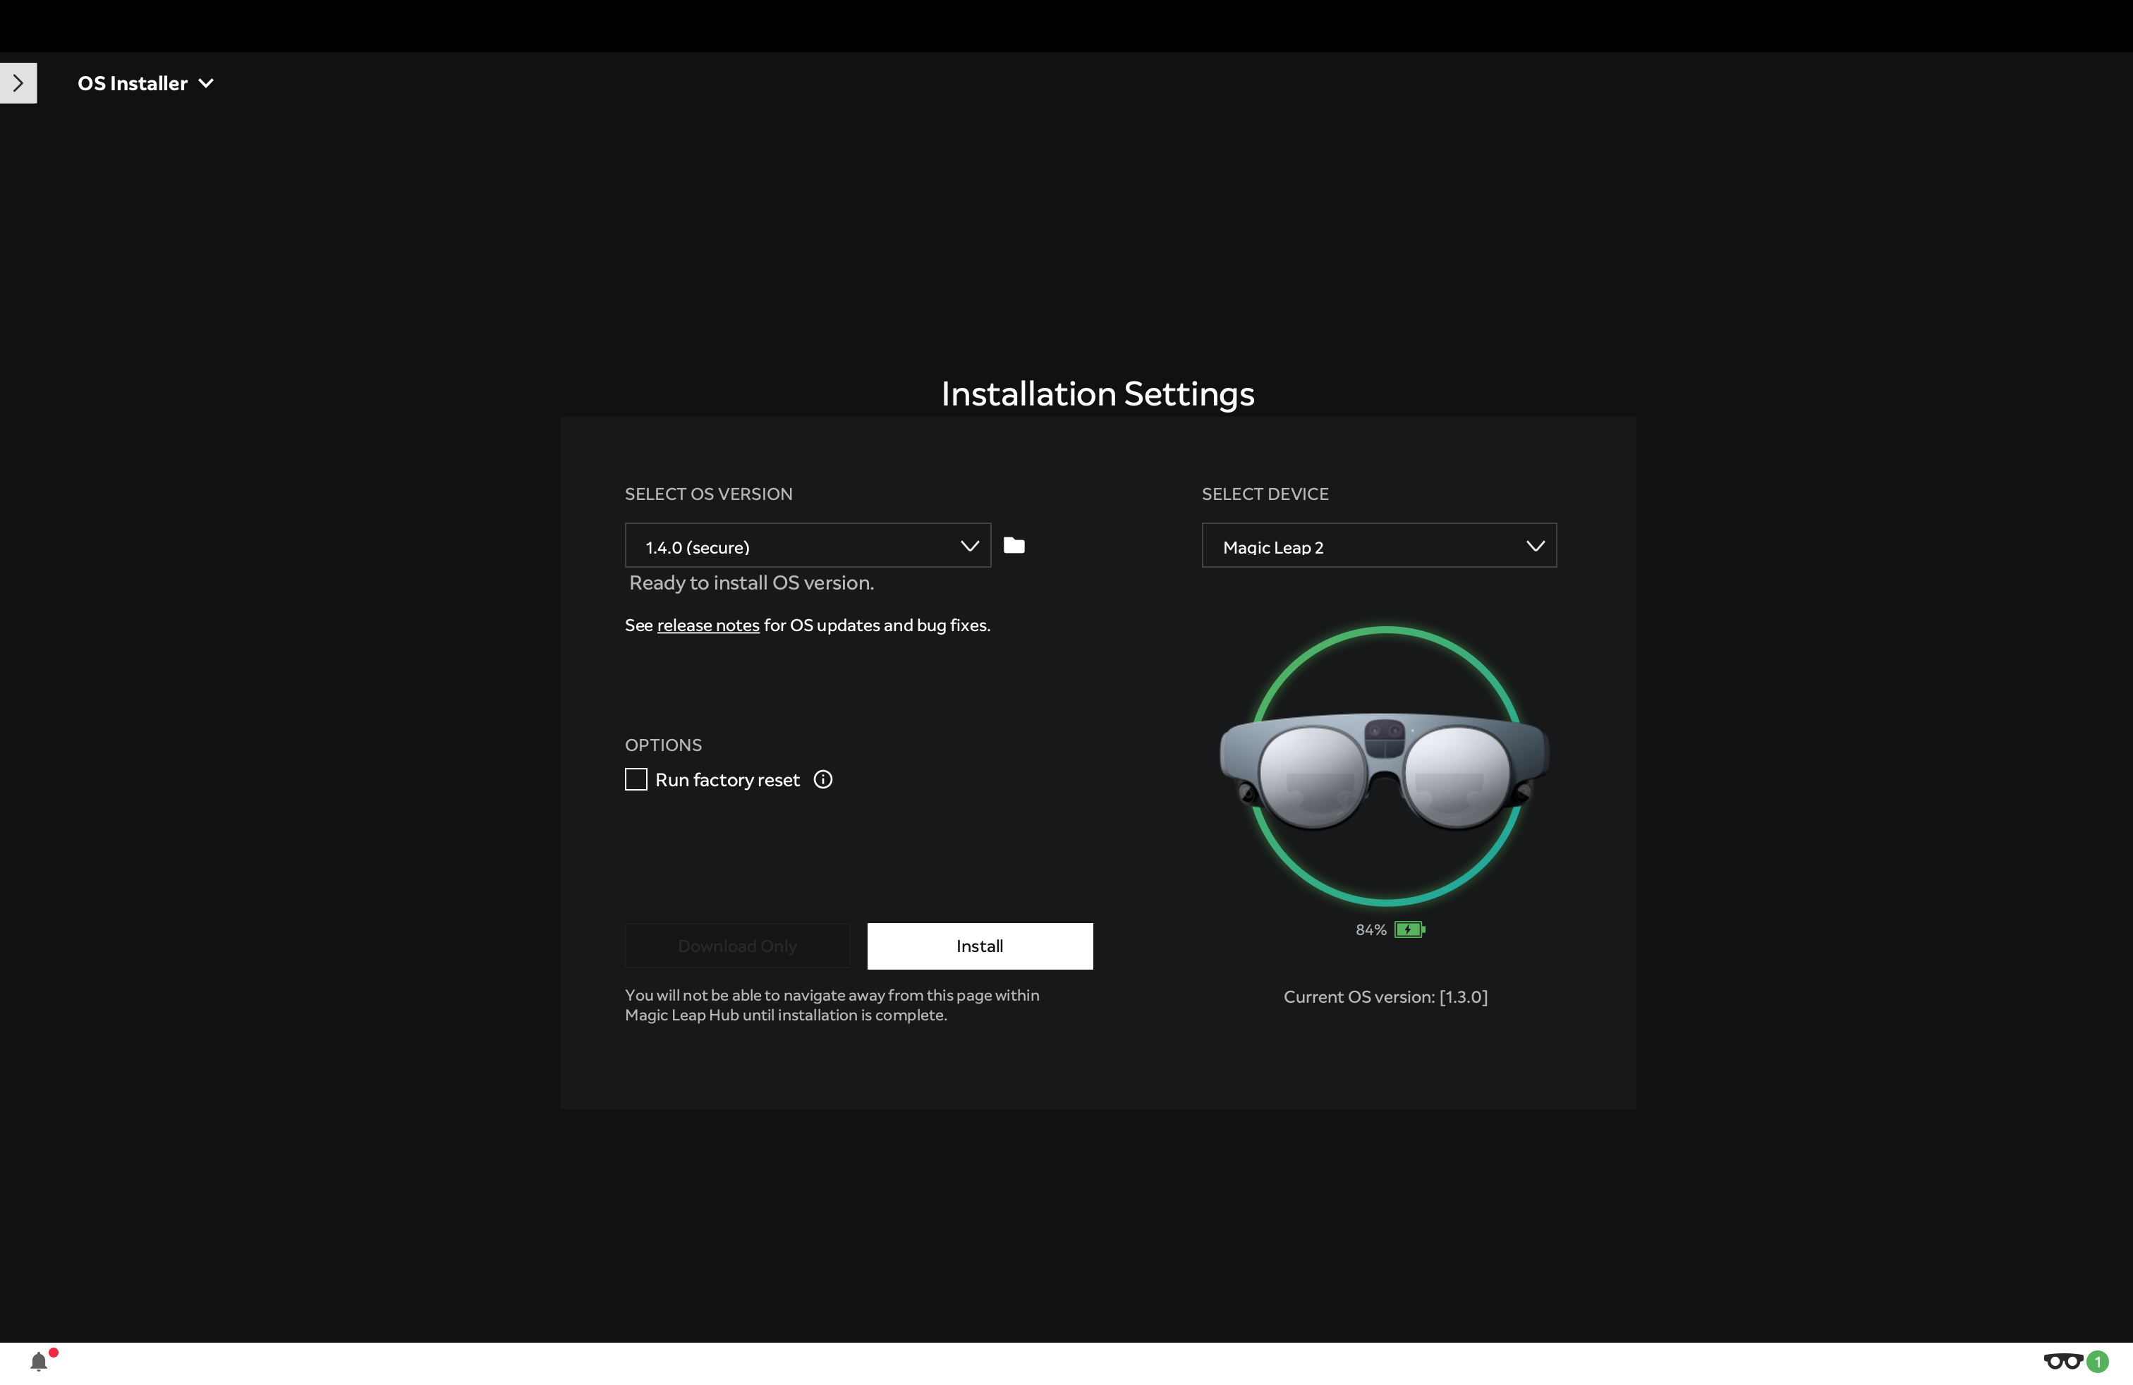Screen dimensions: 2133x1385
Task: Enable the Run factory reset checkbox
Action: tap(636, 779)
